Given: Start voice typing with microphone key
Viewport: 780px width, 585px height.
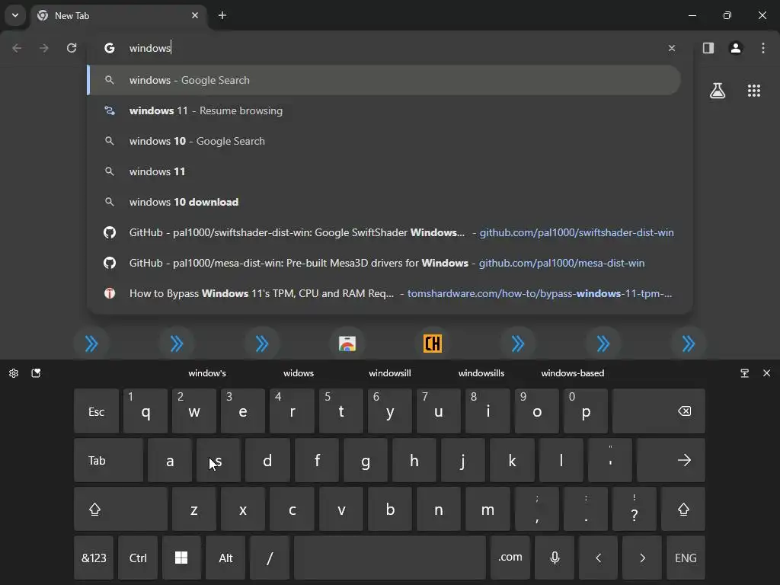Looking at the screenshot, I should click(x=555, y=558).
